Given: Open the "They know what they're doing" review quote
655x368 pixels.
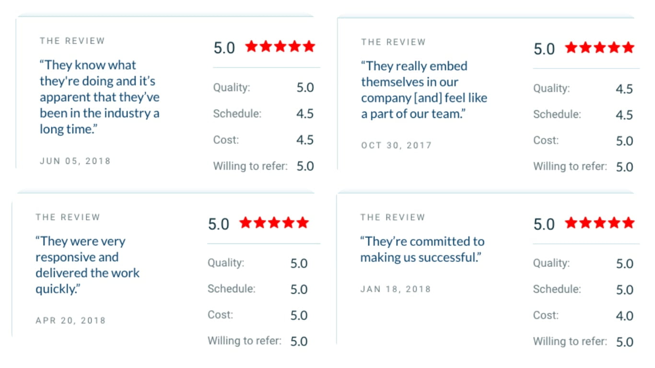Looking at the screenshot, I should click(100, 97).
